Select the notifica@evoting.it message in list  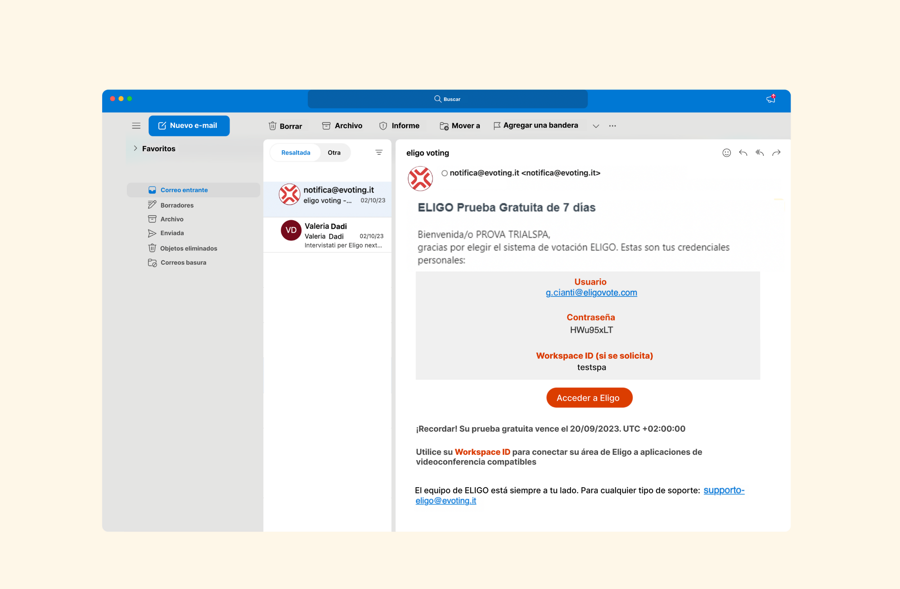click(x=327, y=199)
